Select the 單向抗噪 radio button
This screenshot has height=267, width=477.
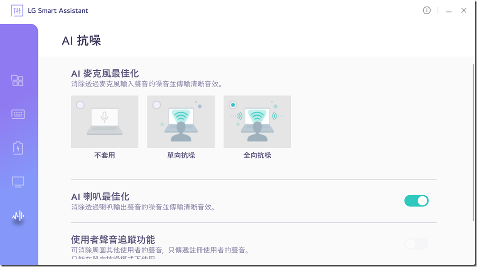(x=157, y=105)
